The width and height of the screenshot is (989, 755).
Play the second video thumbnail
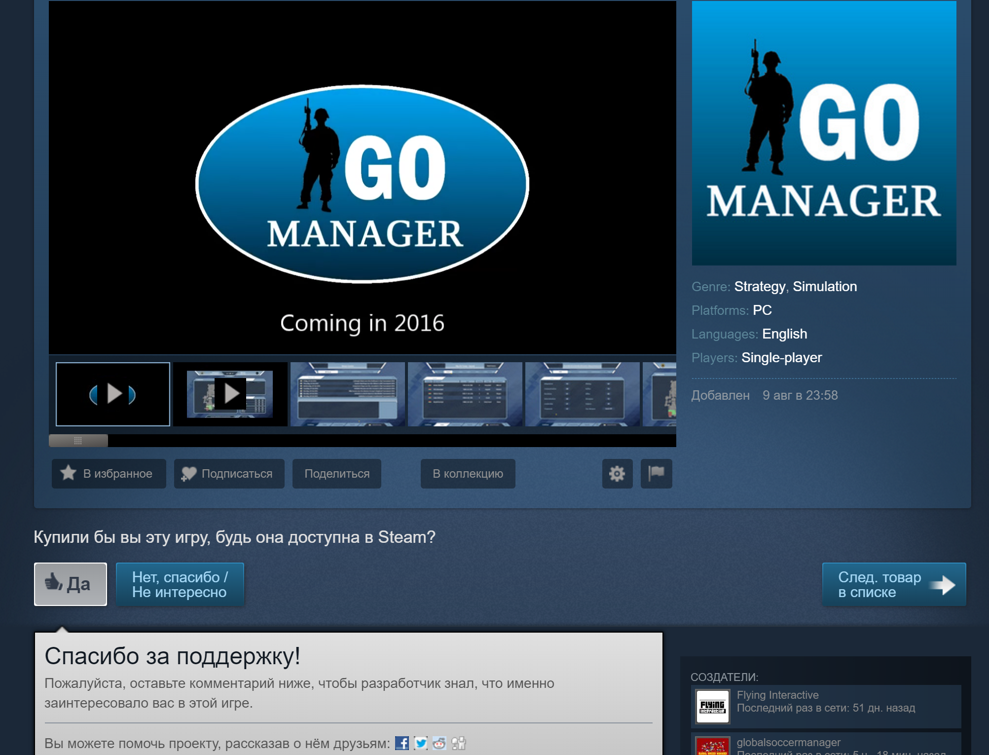point(230,394)
